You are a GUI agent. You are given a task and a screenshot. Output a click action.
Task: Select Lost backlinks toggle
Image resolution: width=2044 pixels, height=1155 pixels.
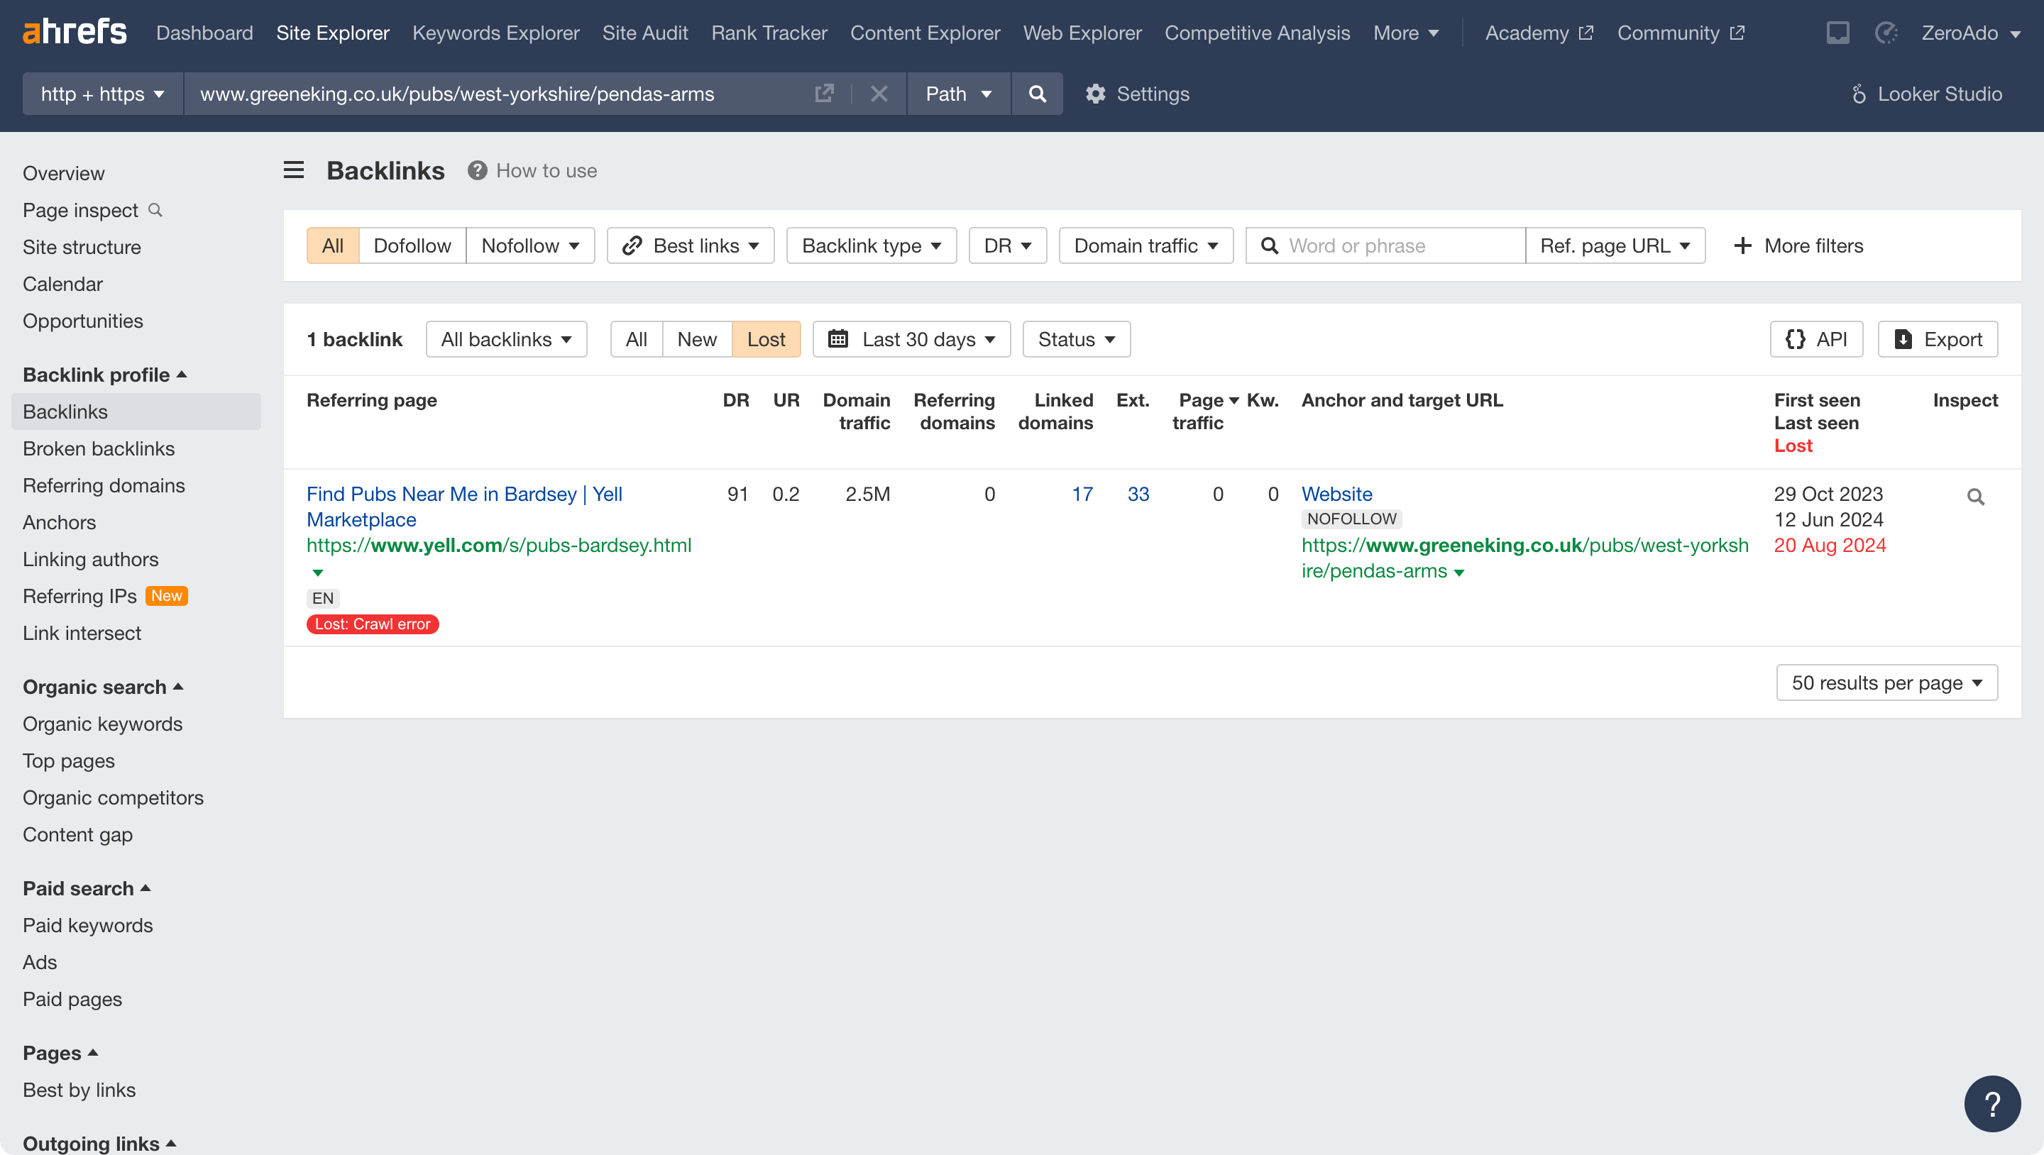(766, 340)
